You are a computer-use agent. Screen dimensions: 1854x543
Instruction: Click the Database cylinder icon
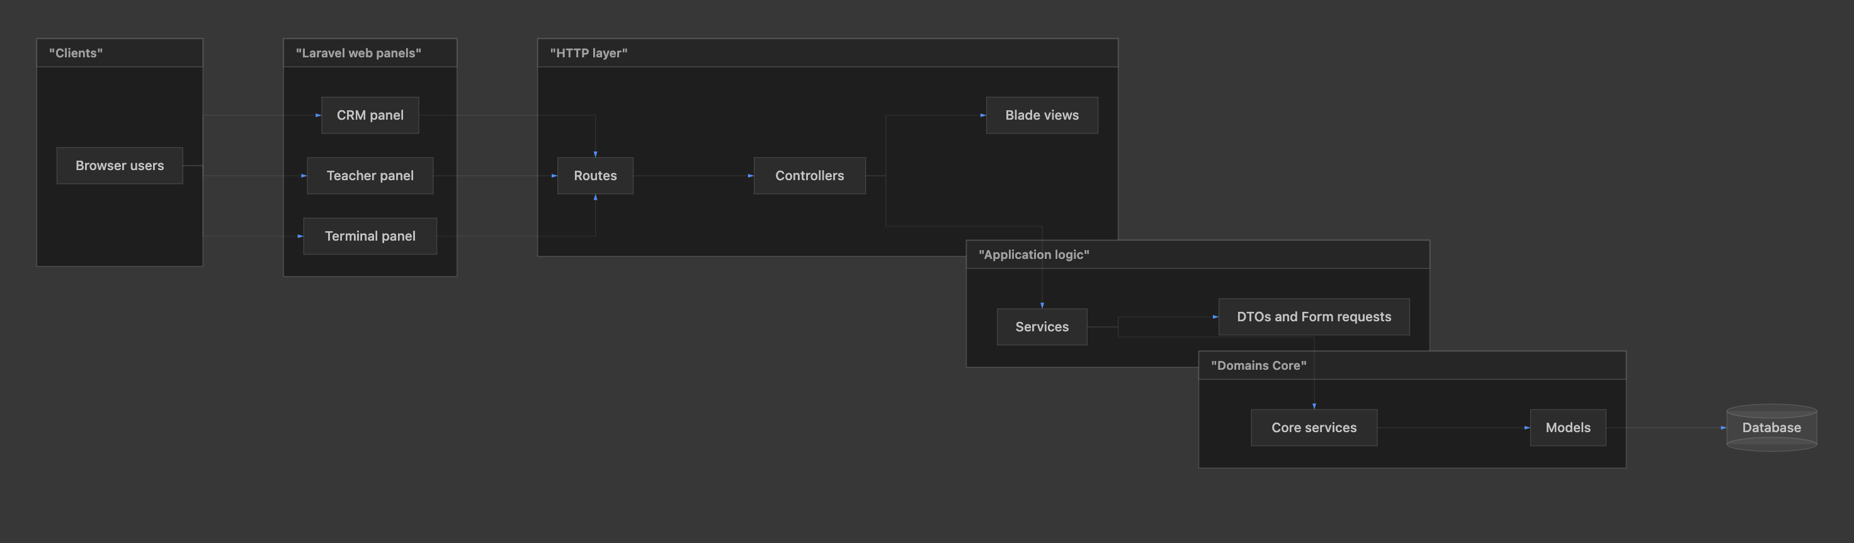click(1772, 428)
